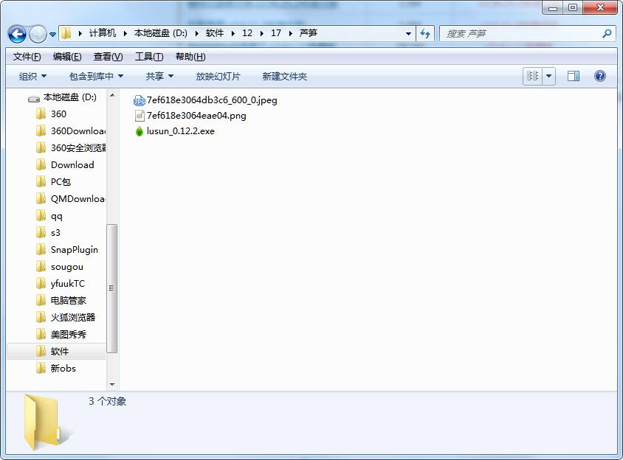Open the 帮助(H) menu
Screen dimensions: 623x460
pos(190,57)
